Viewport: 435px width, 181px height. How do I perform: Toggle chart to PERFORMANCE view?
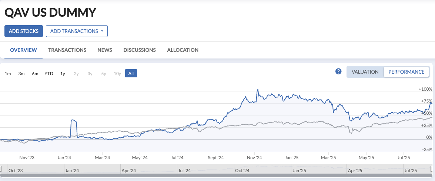pyautogui.click(x=406, y=72)
